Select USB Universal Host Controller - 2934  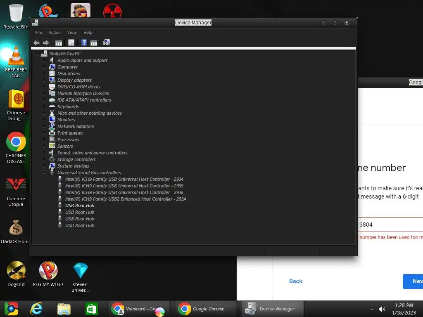coord(124,179)
